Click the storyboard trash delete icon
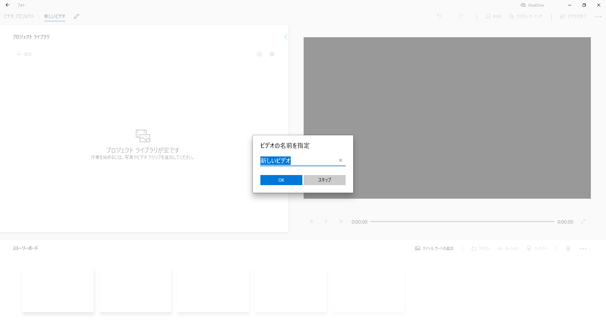Image resolution: width=606 pixels, height=328 pixels. pyautogui.click(x=568, y=249)
